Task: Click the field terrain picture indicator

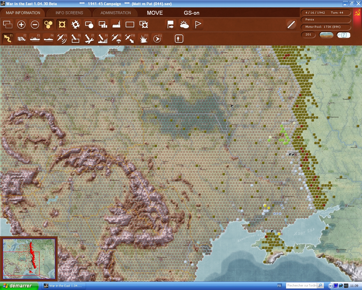Action: coord(326,35)
